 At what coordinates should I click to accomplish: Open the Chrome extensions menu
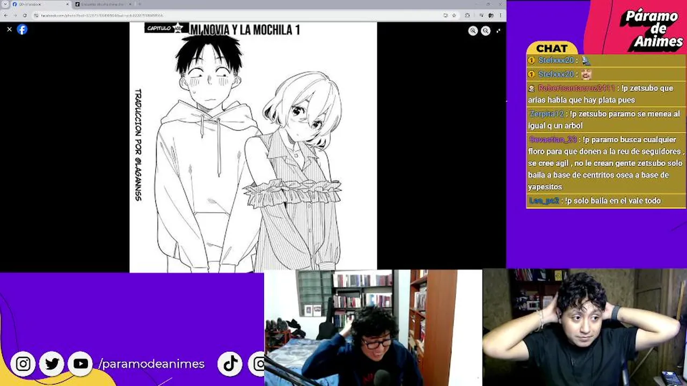click(x=467, y=16)
